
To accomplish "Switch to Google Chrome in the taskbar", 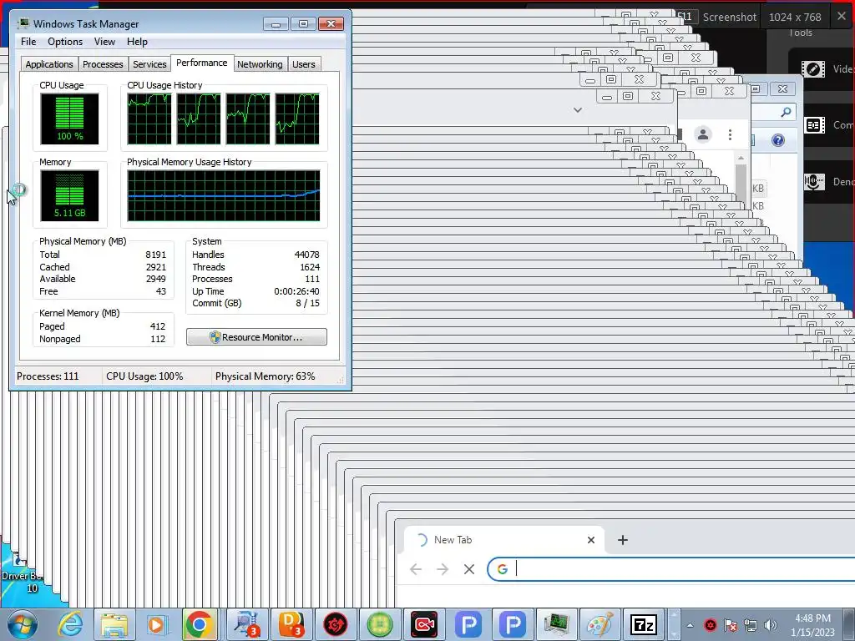I will click(x=199, y=624).
